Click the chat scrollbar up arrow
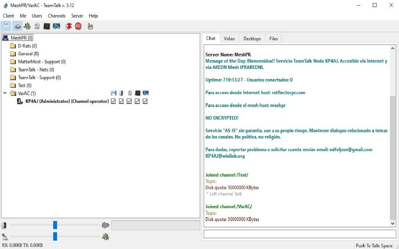This screenshot has height=249, width=399. point(393,48)
